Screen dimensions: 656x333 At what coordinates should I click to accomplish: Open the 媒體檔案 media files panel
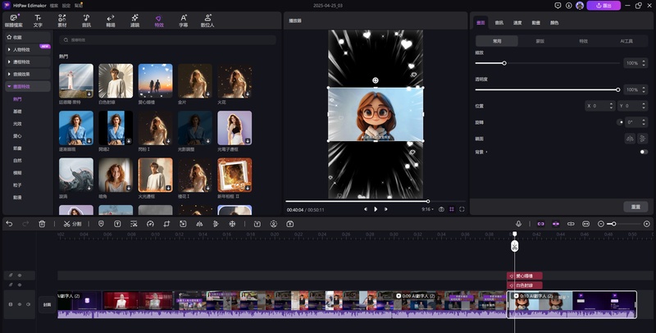coord(14,21)
